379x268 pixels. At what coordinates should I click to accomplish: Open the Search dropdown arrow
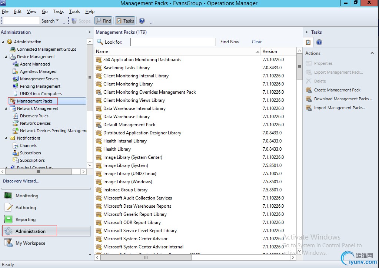tap(57, 21)
